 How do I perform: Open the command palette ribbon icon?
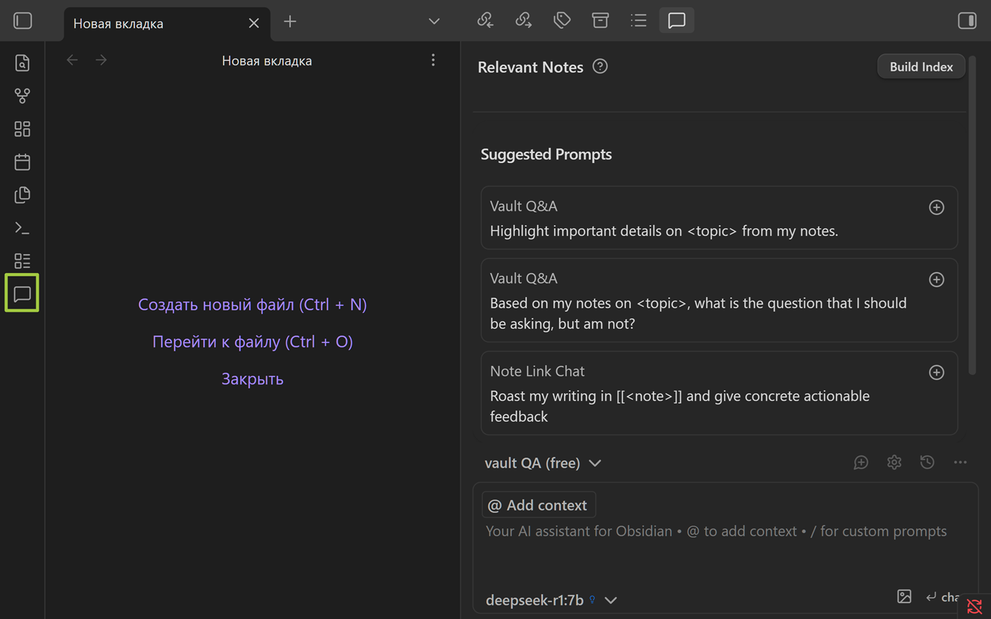tap(22, 228)
